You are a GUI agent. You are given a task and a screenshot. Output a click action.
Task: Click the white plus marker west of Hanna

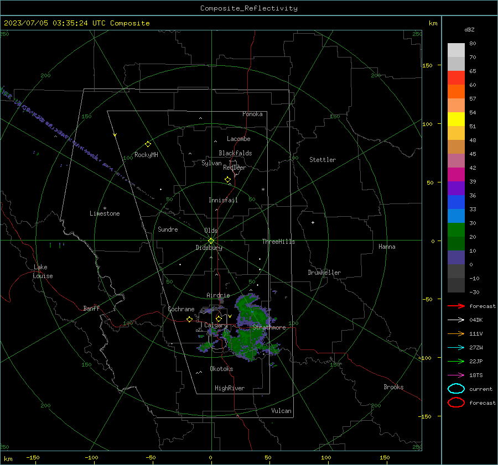(313, 222)
